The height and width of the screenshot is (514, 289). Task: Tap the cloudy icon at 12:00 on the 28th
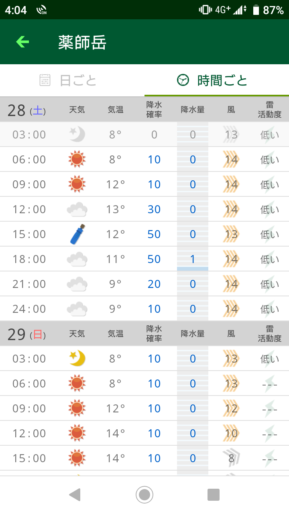[x=77, y=209]
